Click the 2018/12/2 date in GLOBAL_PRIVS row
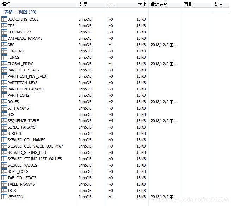The width and height of the screenshot is (233, 206). tap(164, 64)
